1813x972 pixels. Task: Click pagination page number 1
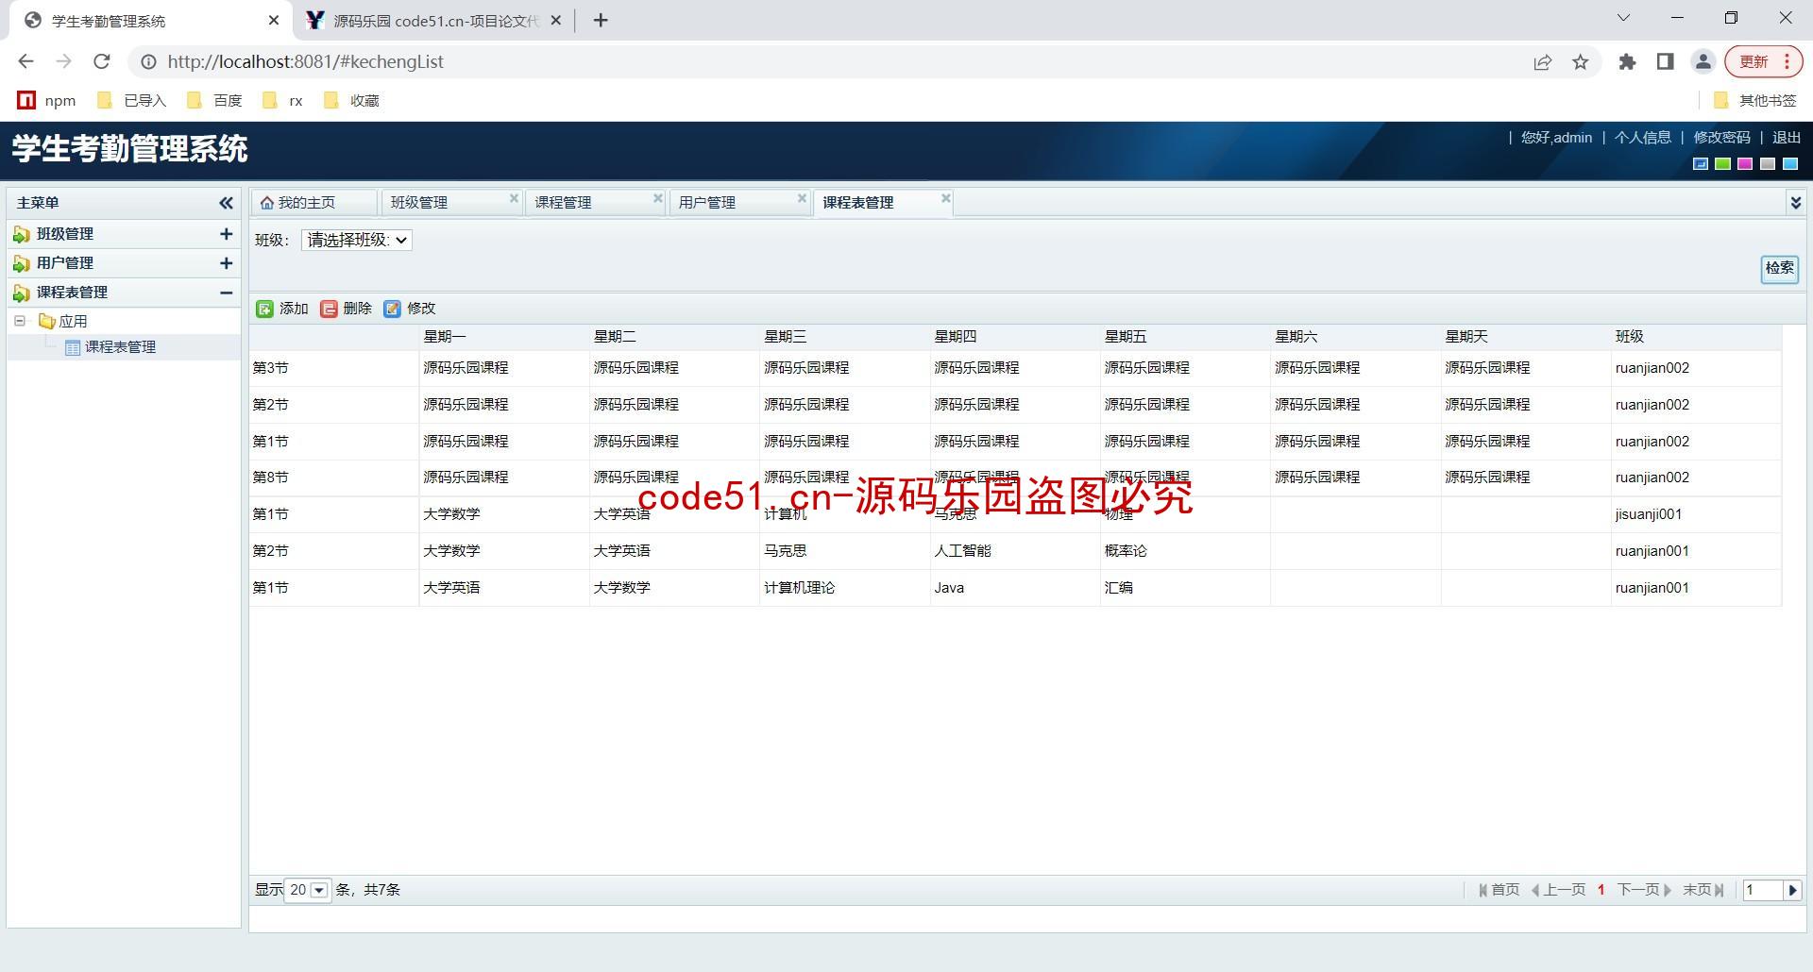tap(1601, 890)
